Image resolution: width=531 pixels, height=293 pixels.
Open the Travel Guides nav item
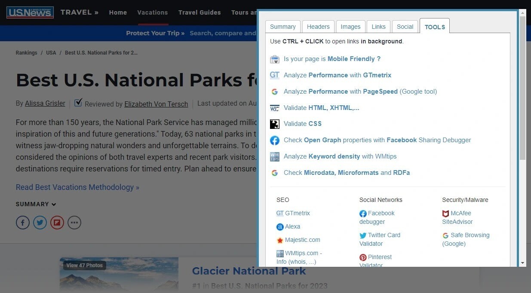(x=200, y=12)
